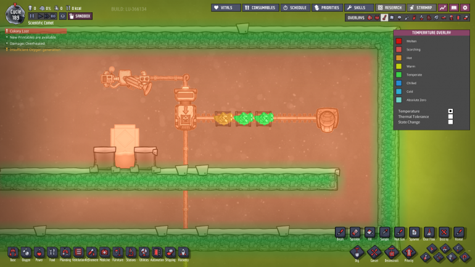Open 'New Printables are available' notification
Viewport: 475px width, 267px height.
point(33,37)
